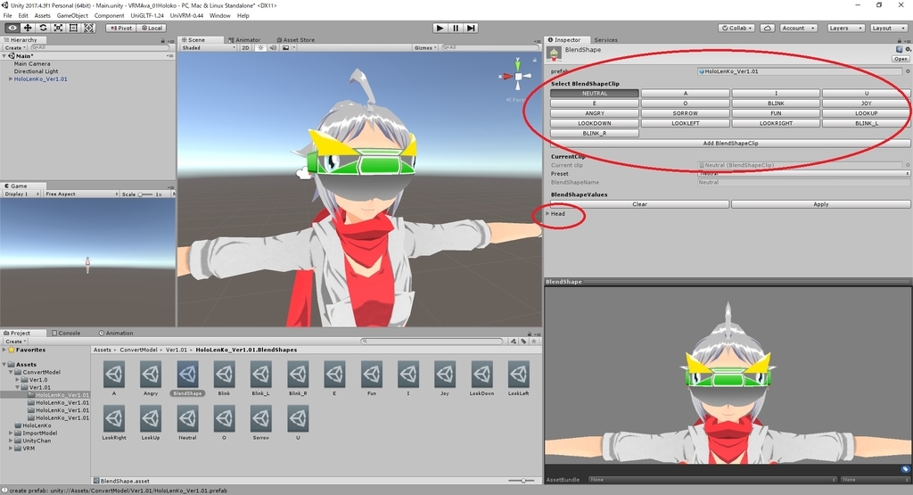Screen dimensions: 913x495
Task: Open the Gizmos dropdown
Action: tap(424, 48)
